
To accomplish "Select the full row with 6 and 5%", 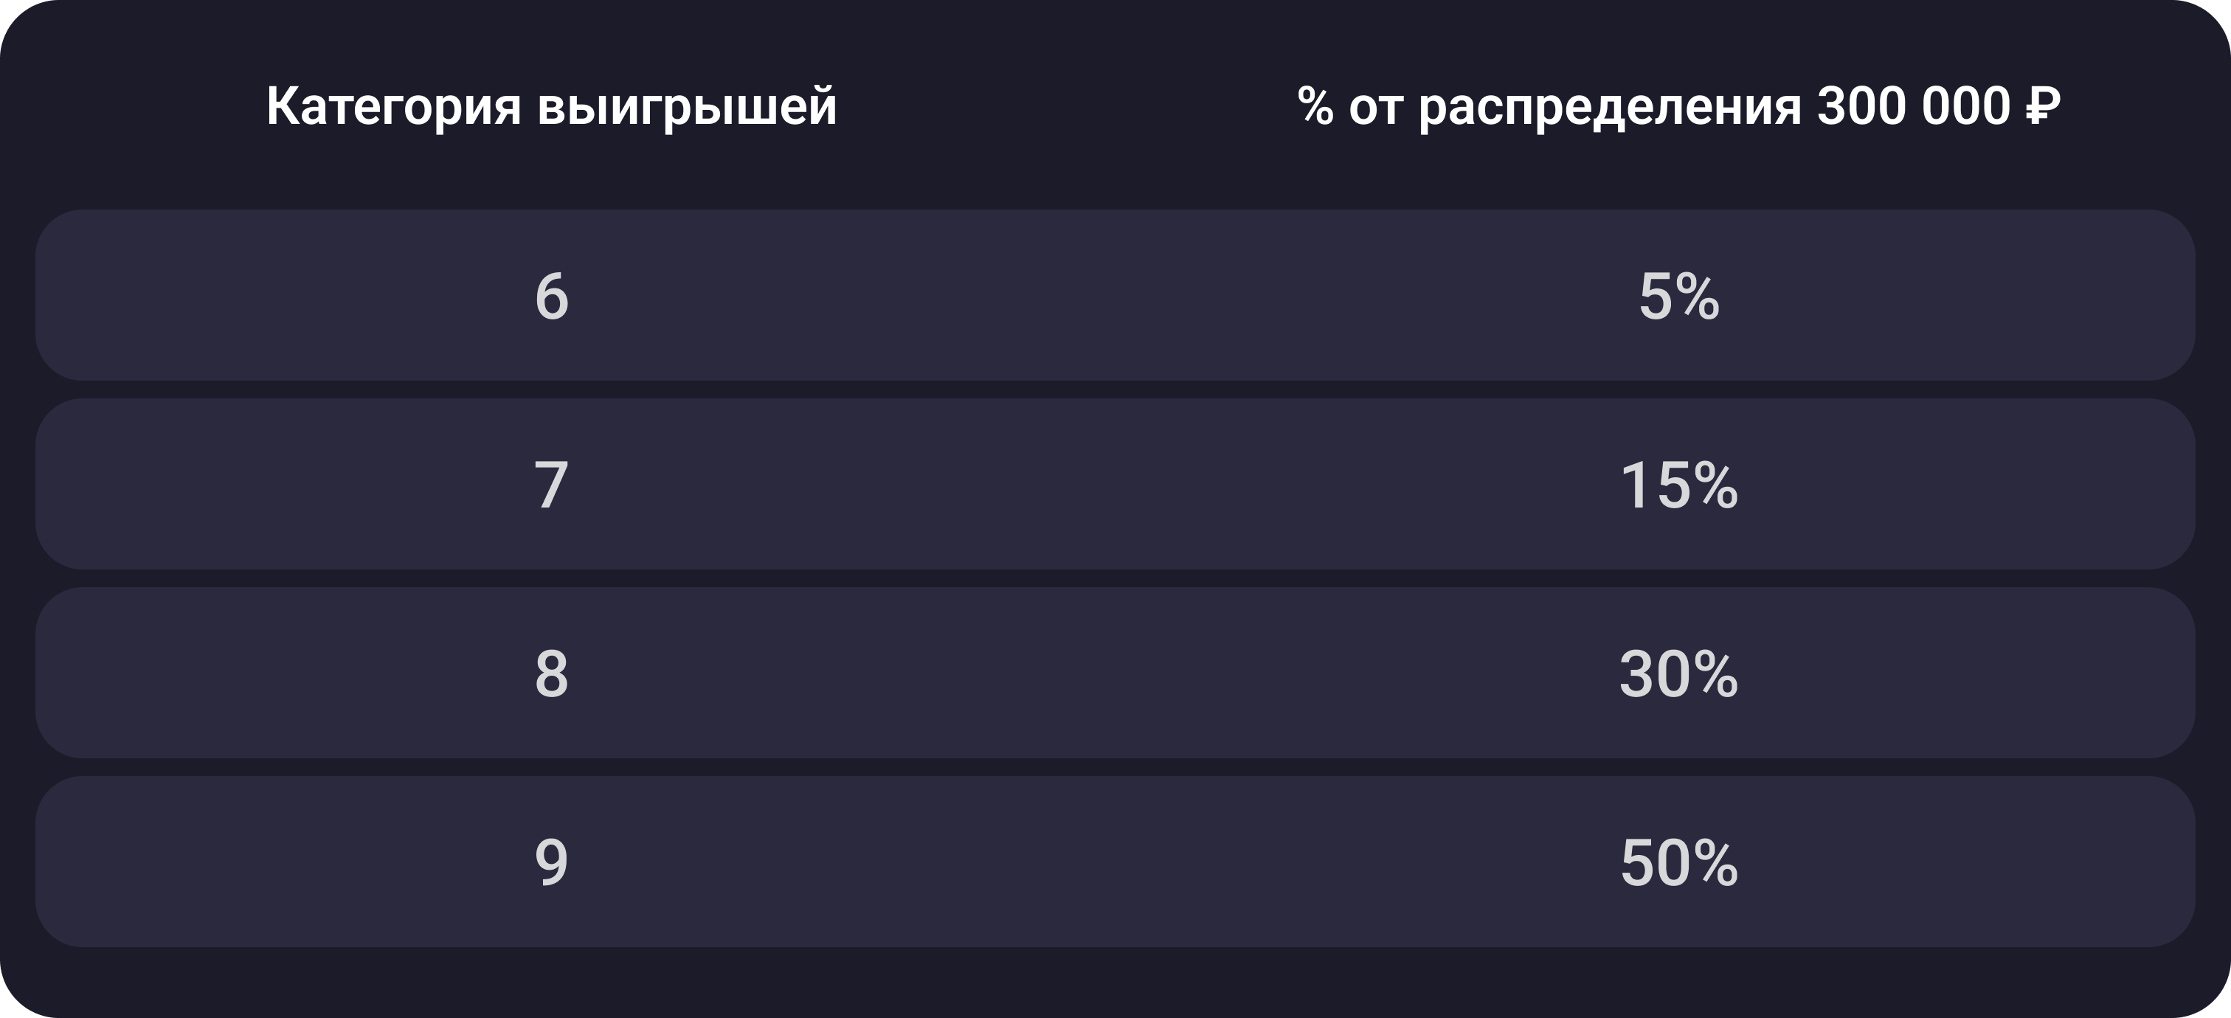I will [1115, 295].
